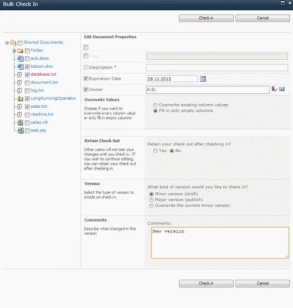Uncheck the LongRunningOperation checkbox

tap(27, 99)
